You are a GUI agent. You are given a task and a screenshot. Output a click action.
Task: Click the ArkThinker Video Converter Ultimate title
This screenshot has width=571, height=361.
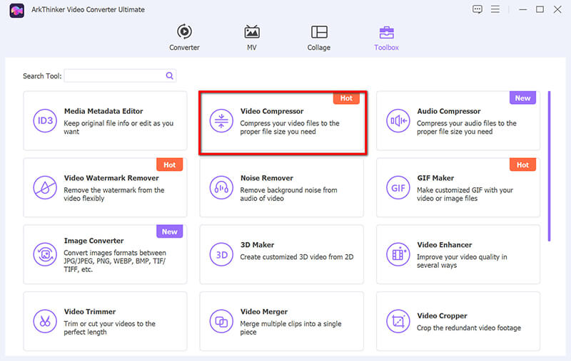tap(88, 9)
